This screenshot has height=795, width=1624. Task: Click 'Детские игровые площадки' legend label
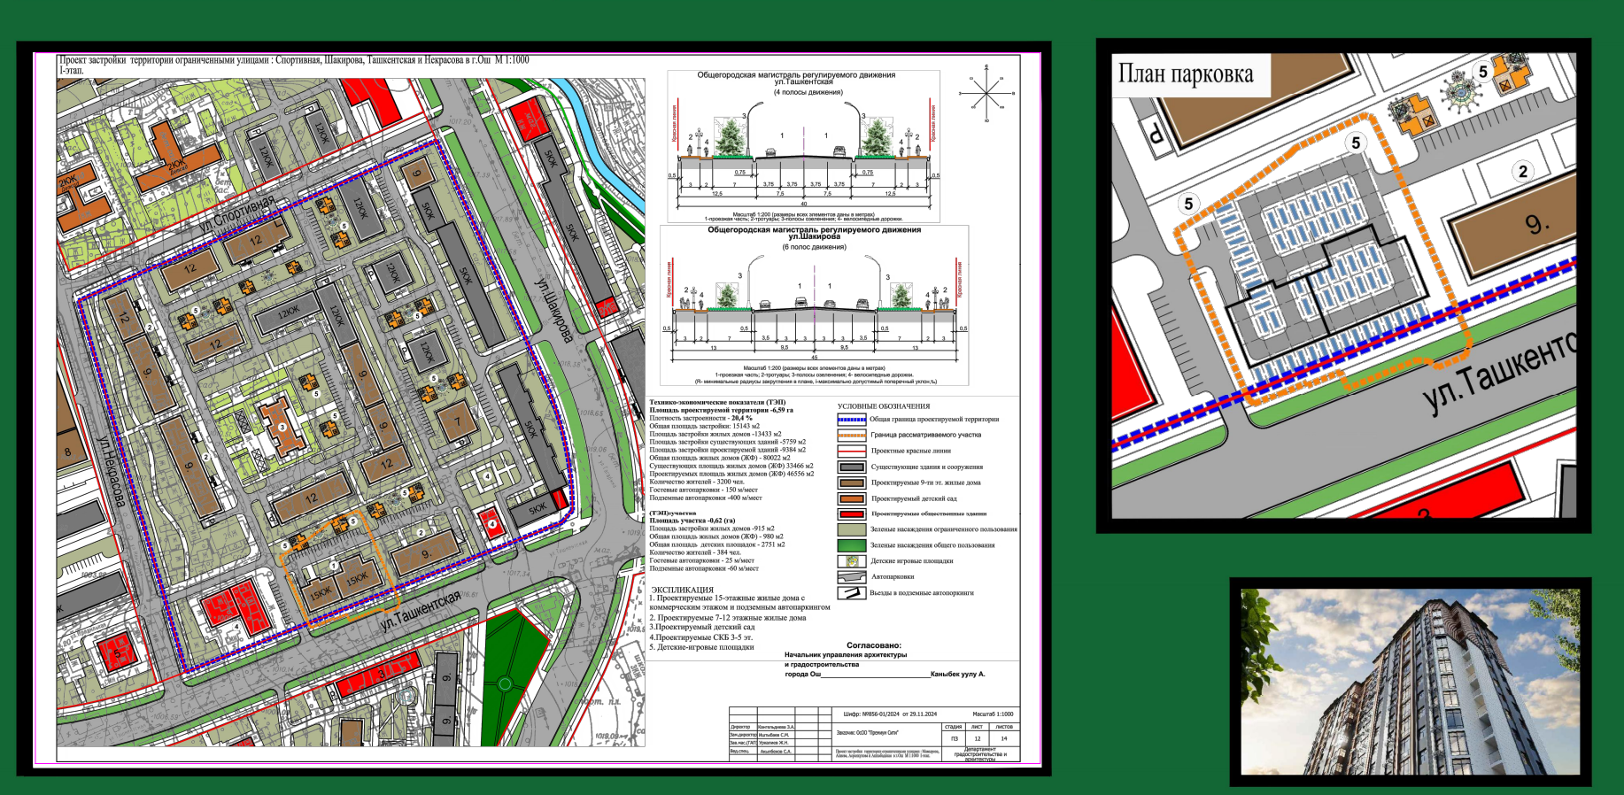[x=912, y=561]
